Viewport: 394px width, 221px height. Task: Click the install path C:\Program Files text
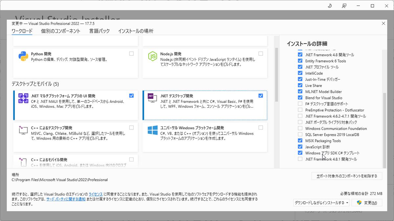(60, 180)
